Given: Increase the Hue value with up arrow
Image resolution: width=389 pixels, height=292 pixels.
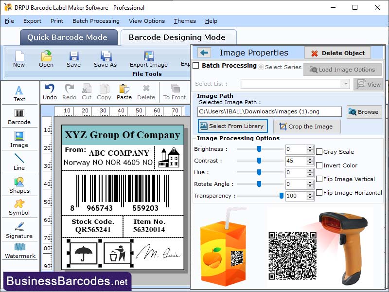Looking at the screenshot, I should click(x=310, y=170).
